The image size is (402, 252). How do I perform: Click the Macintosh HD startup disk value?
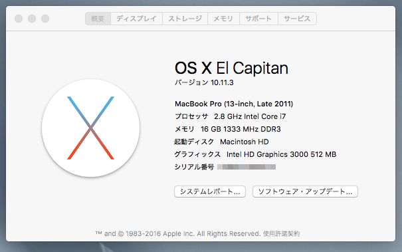(245, 142)
